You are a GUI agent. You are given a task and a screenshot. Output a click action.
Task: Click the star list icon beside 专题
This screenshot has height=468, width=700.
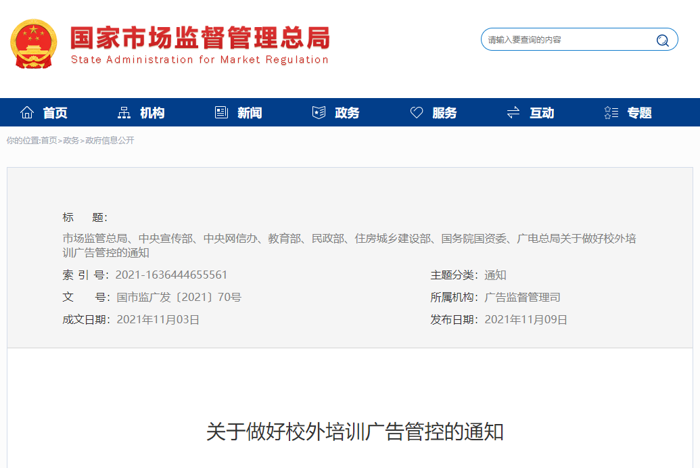611,113
